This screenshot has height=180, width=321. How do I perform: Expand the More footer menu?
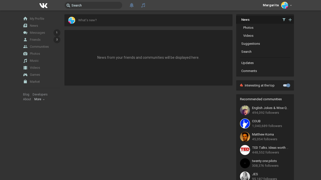point(40,99)
